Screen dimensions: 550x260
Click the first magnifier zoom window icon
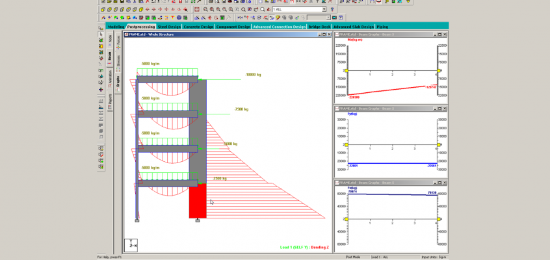[205, 10]
